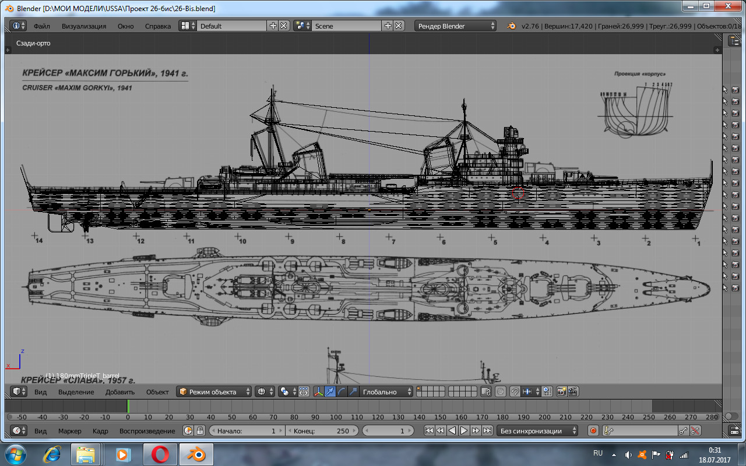This screenshot has height=466, width=746.
Task: Add a new screen layout
Action: pos(273,26)
